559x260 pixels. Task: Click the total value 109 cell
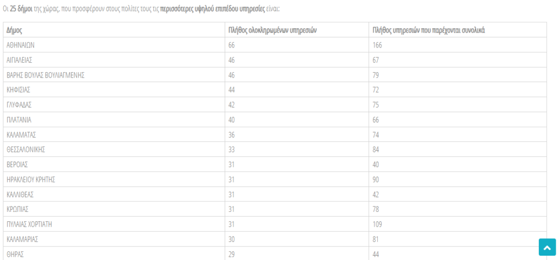[458, 224]
